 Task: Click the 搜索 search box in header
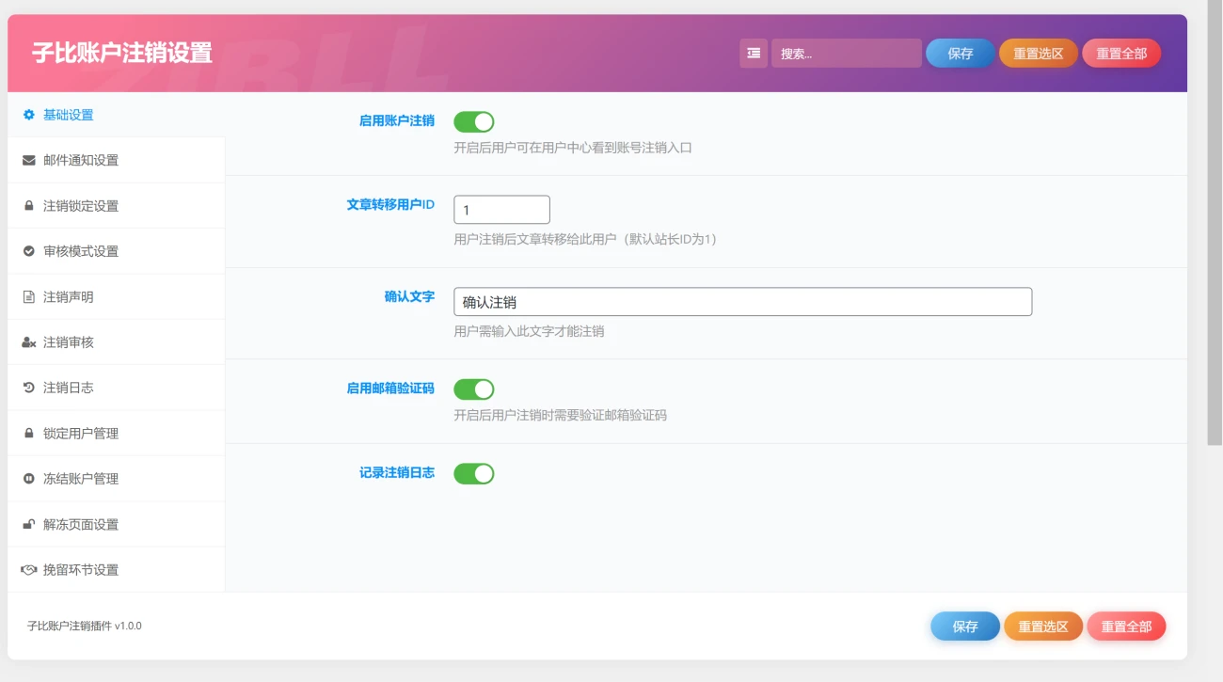point(845,53)
